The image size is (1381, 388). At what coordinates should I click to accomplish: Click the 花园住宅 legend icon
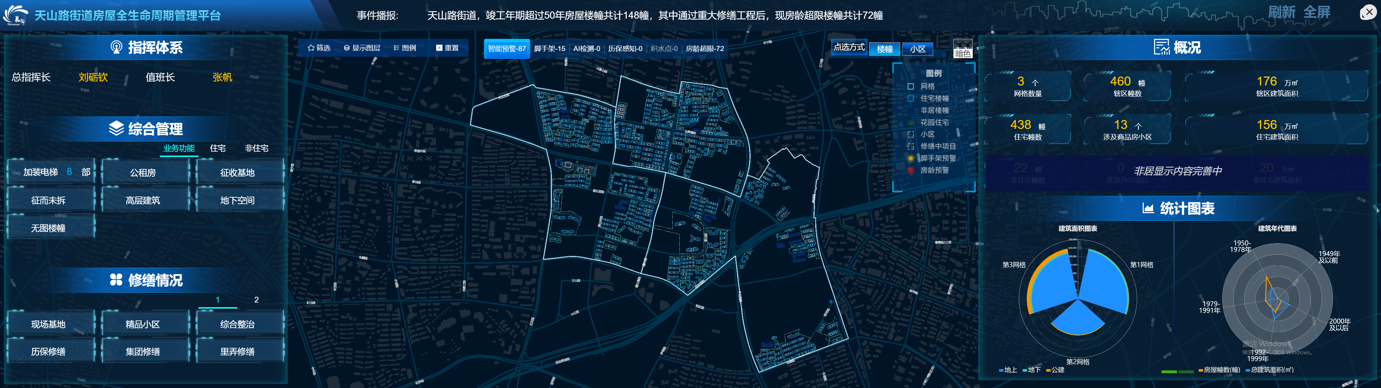pos(910,122)
